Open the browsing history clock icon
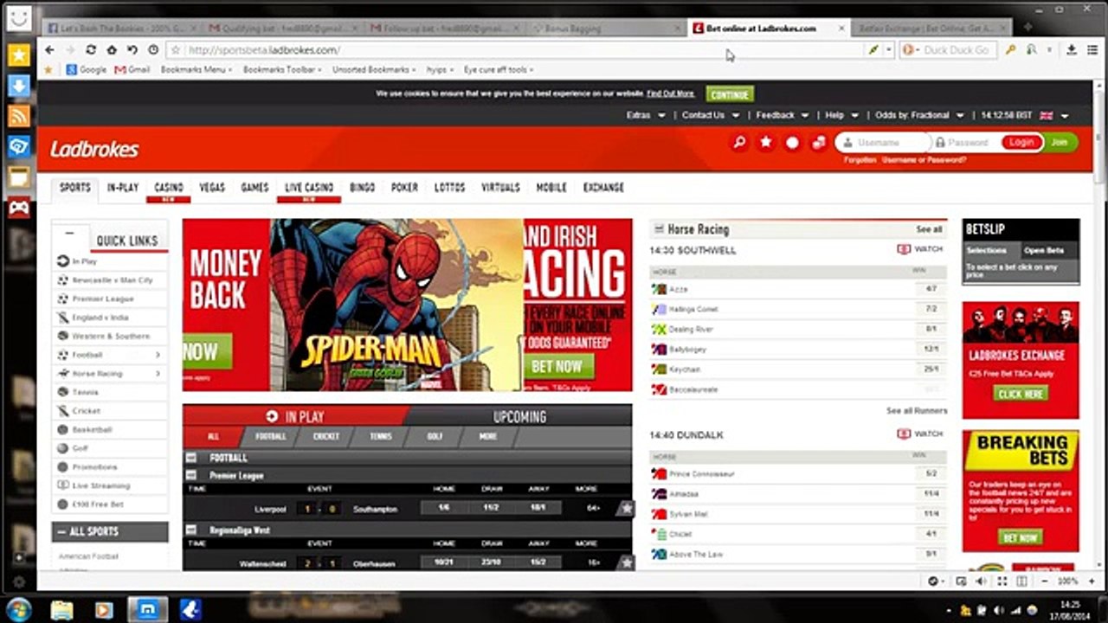The width and height of the screenshot is (1108, 623). [x=153, y=50]
